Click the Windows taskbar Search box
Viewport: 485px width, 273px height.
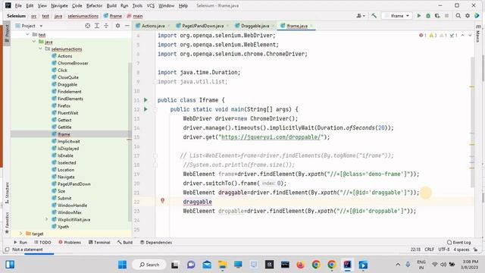pyautogui.click(x=149, y=265)
